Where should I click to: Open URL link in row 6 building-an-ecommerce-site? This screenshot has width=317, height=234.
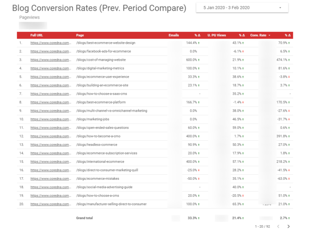[x=50, y=85]
